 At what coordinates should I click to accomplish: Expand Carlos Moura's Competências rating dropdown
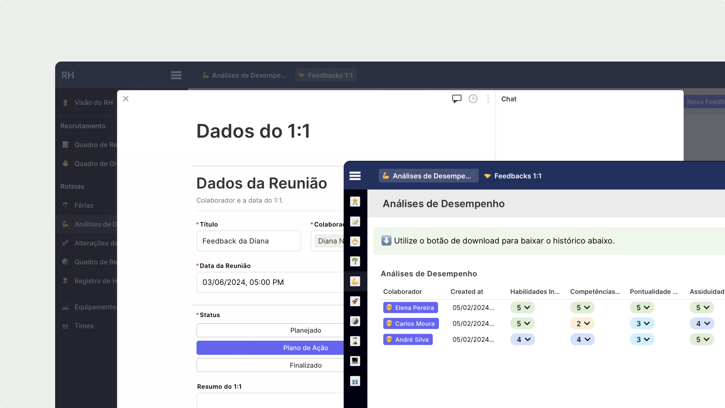(x=582, y=323)
